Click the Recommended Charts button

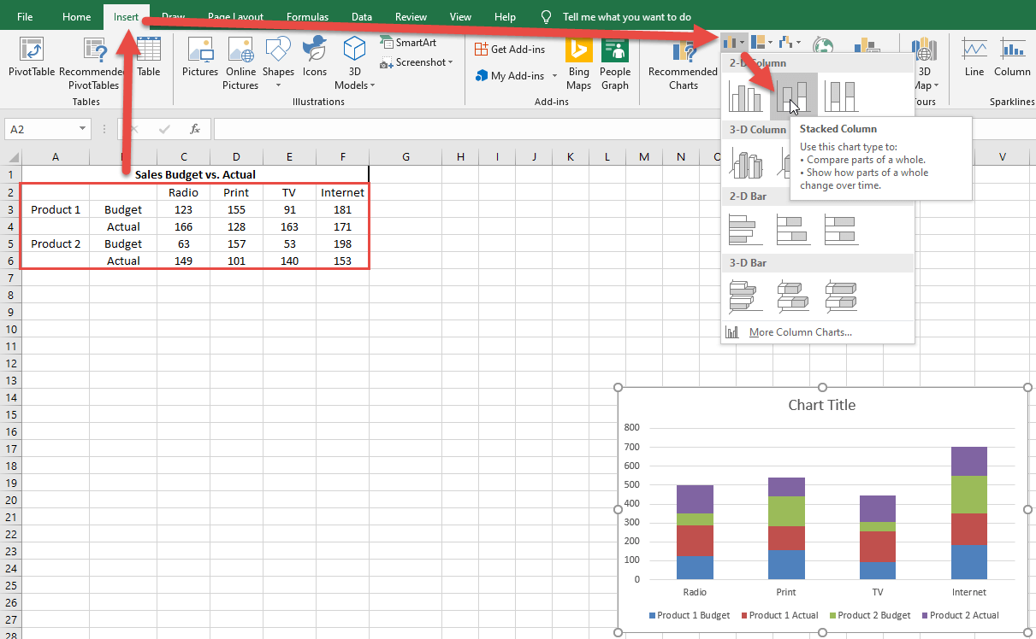(x=683, y=64)
